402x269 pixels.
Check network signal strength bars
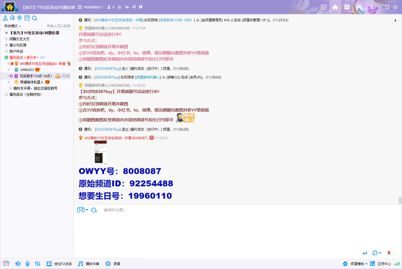pos(397,264)
